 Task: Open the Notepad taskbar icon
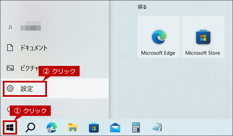coord(157,127)
